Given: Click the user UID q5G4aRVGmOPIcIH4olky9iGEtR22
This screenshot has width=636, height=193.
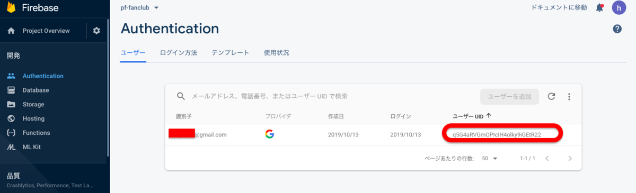Looking at the screenshot, I should click(x=497, y=134).
